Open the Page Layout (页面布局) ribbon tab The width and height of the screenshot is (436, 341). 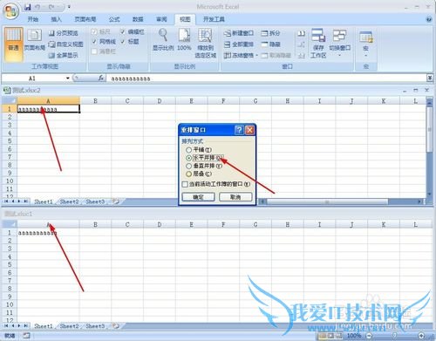click(x=85, y=19)
